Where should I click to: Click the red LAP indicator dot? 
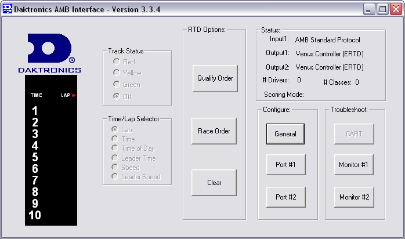(x=74, y=95)
